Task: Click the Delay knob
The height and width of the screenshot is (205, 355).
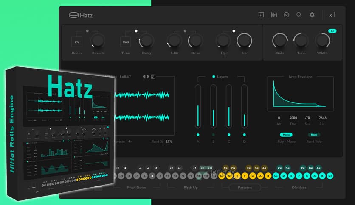Action: [147, 41]
